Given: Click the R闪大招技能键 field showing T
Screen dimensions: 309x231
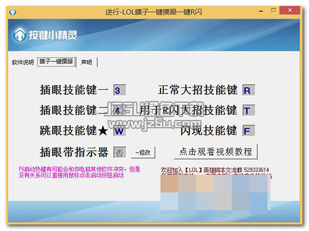Looking at the screenshot, I should [x=248, y=110].
